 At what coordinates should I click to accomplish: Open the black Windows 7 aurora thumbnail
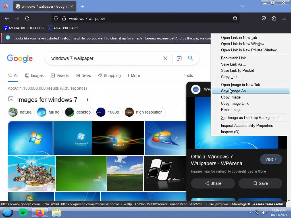[118, 138]
